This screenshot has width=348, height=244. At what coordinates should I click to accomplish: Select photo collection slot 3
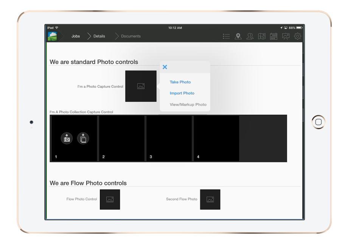169,138
